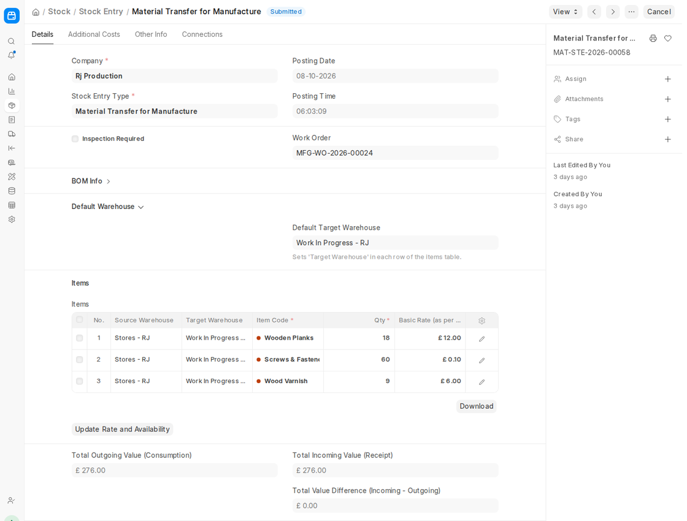Click the Posting Time field

[395, 111]
